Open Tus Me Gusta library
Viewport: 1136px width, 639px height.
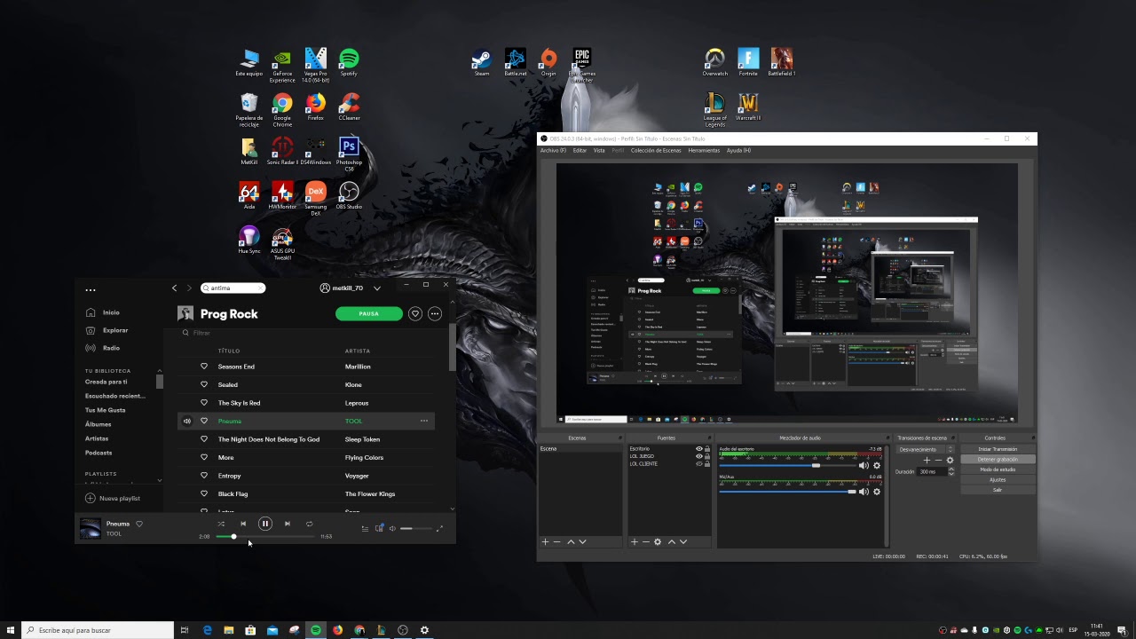click(106, 410)
